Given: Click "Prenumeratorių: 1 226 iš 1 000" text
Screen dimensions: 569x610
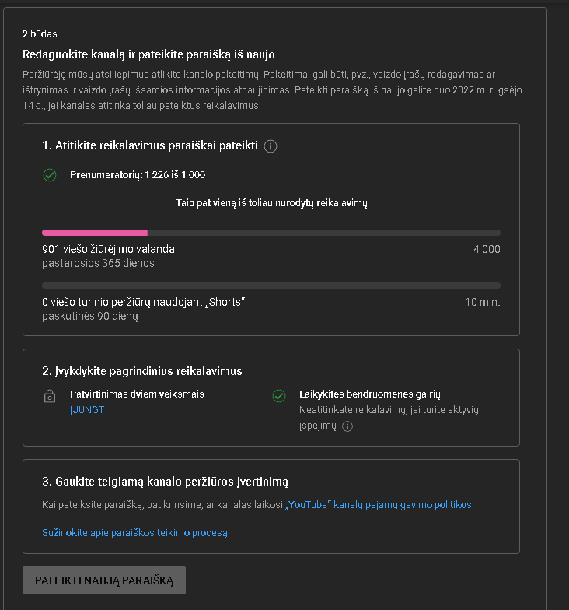Looking at the screenshot, I should pos(138,175).
